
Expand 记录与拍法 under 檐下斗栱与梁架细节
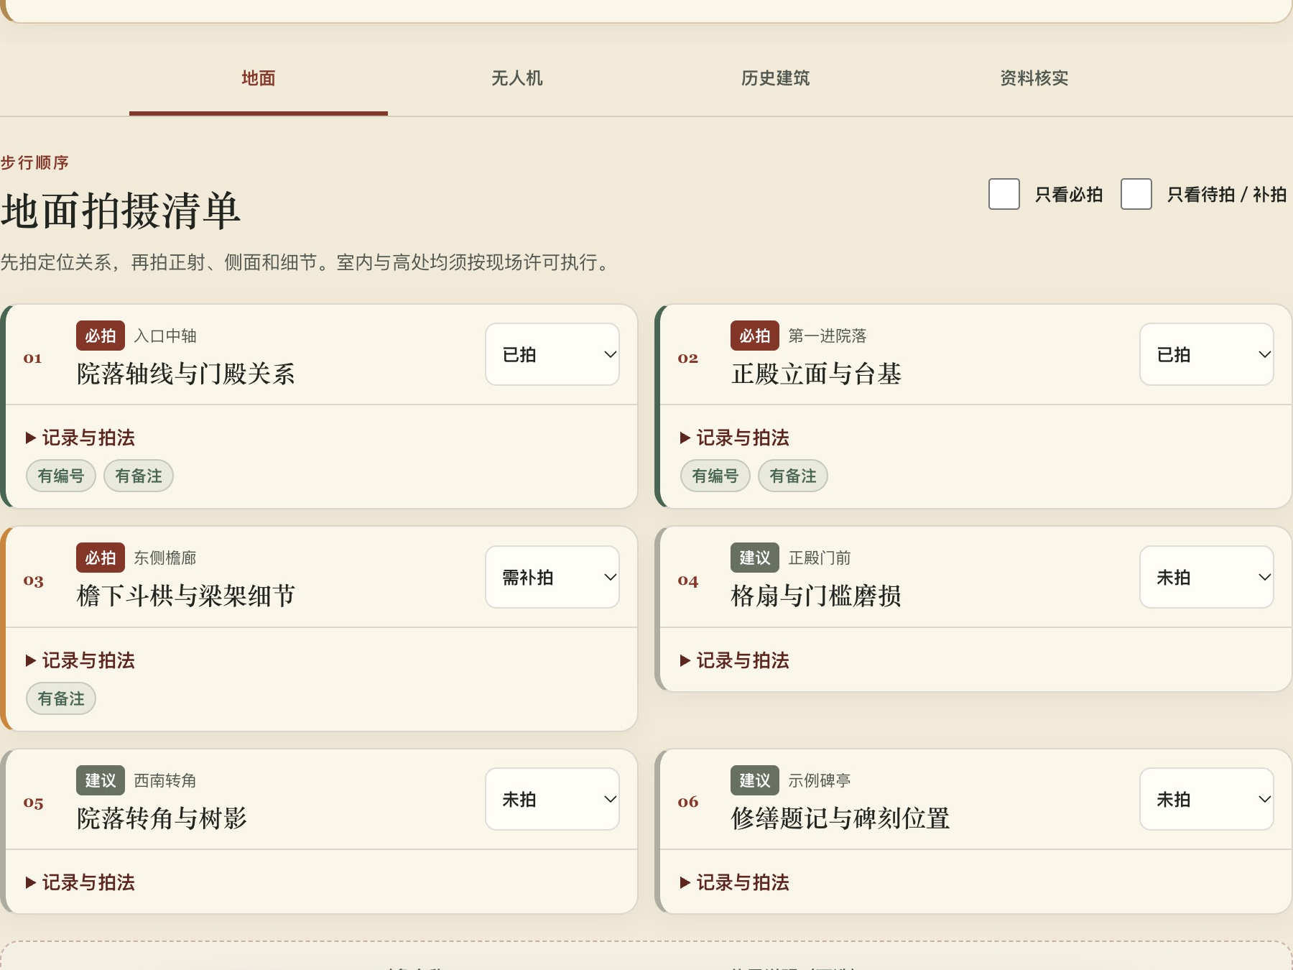tap(80, 660)
